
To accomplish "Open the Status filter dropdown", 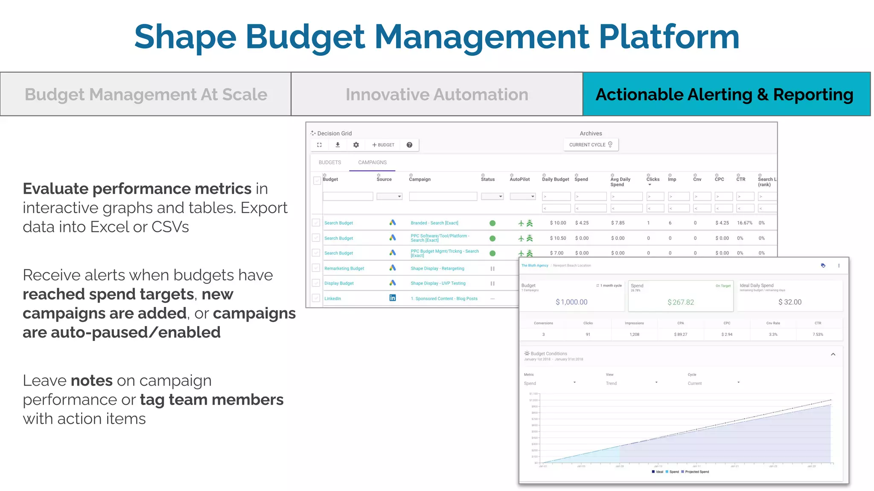I will 492,196.
